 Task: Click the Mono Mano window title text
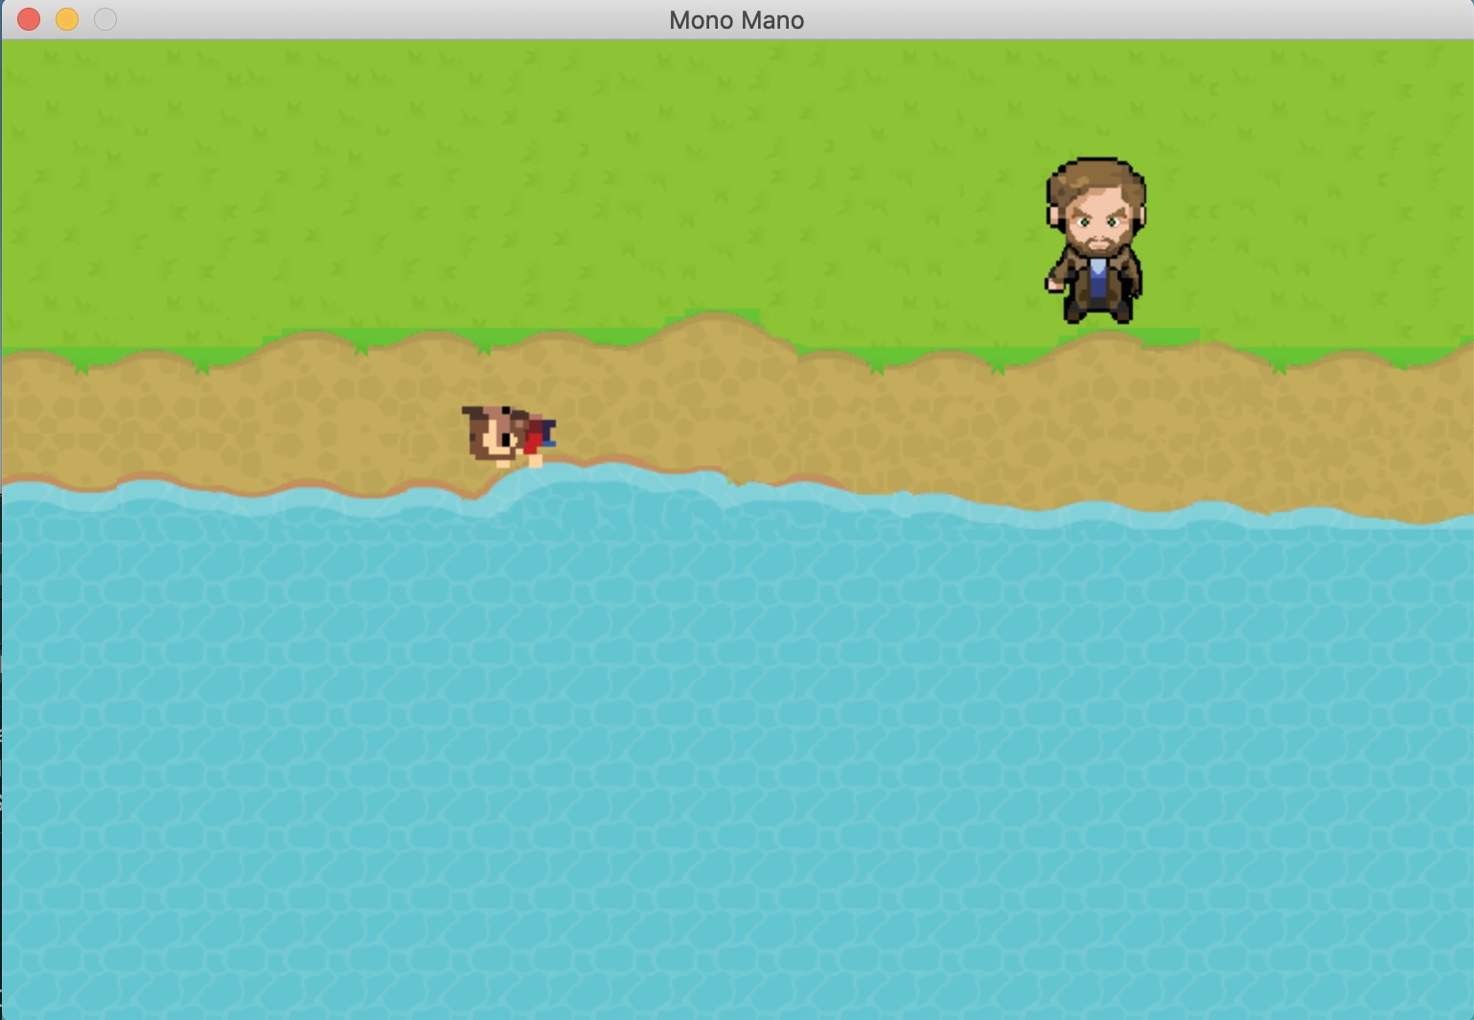coord(736,20)
